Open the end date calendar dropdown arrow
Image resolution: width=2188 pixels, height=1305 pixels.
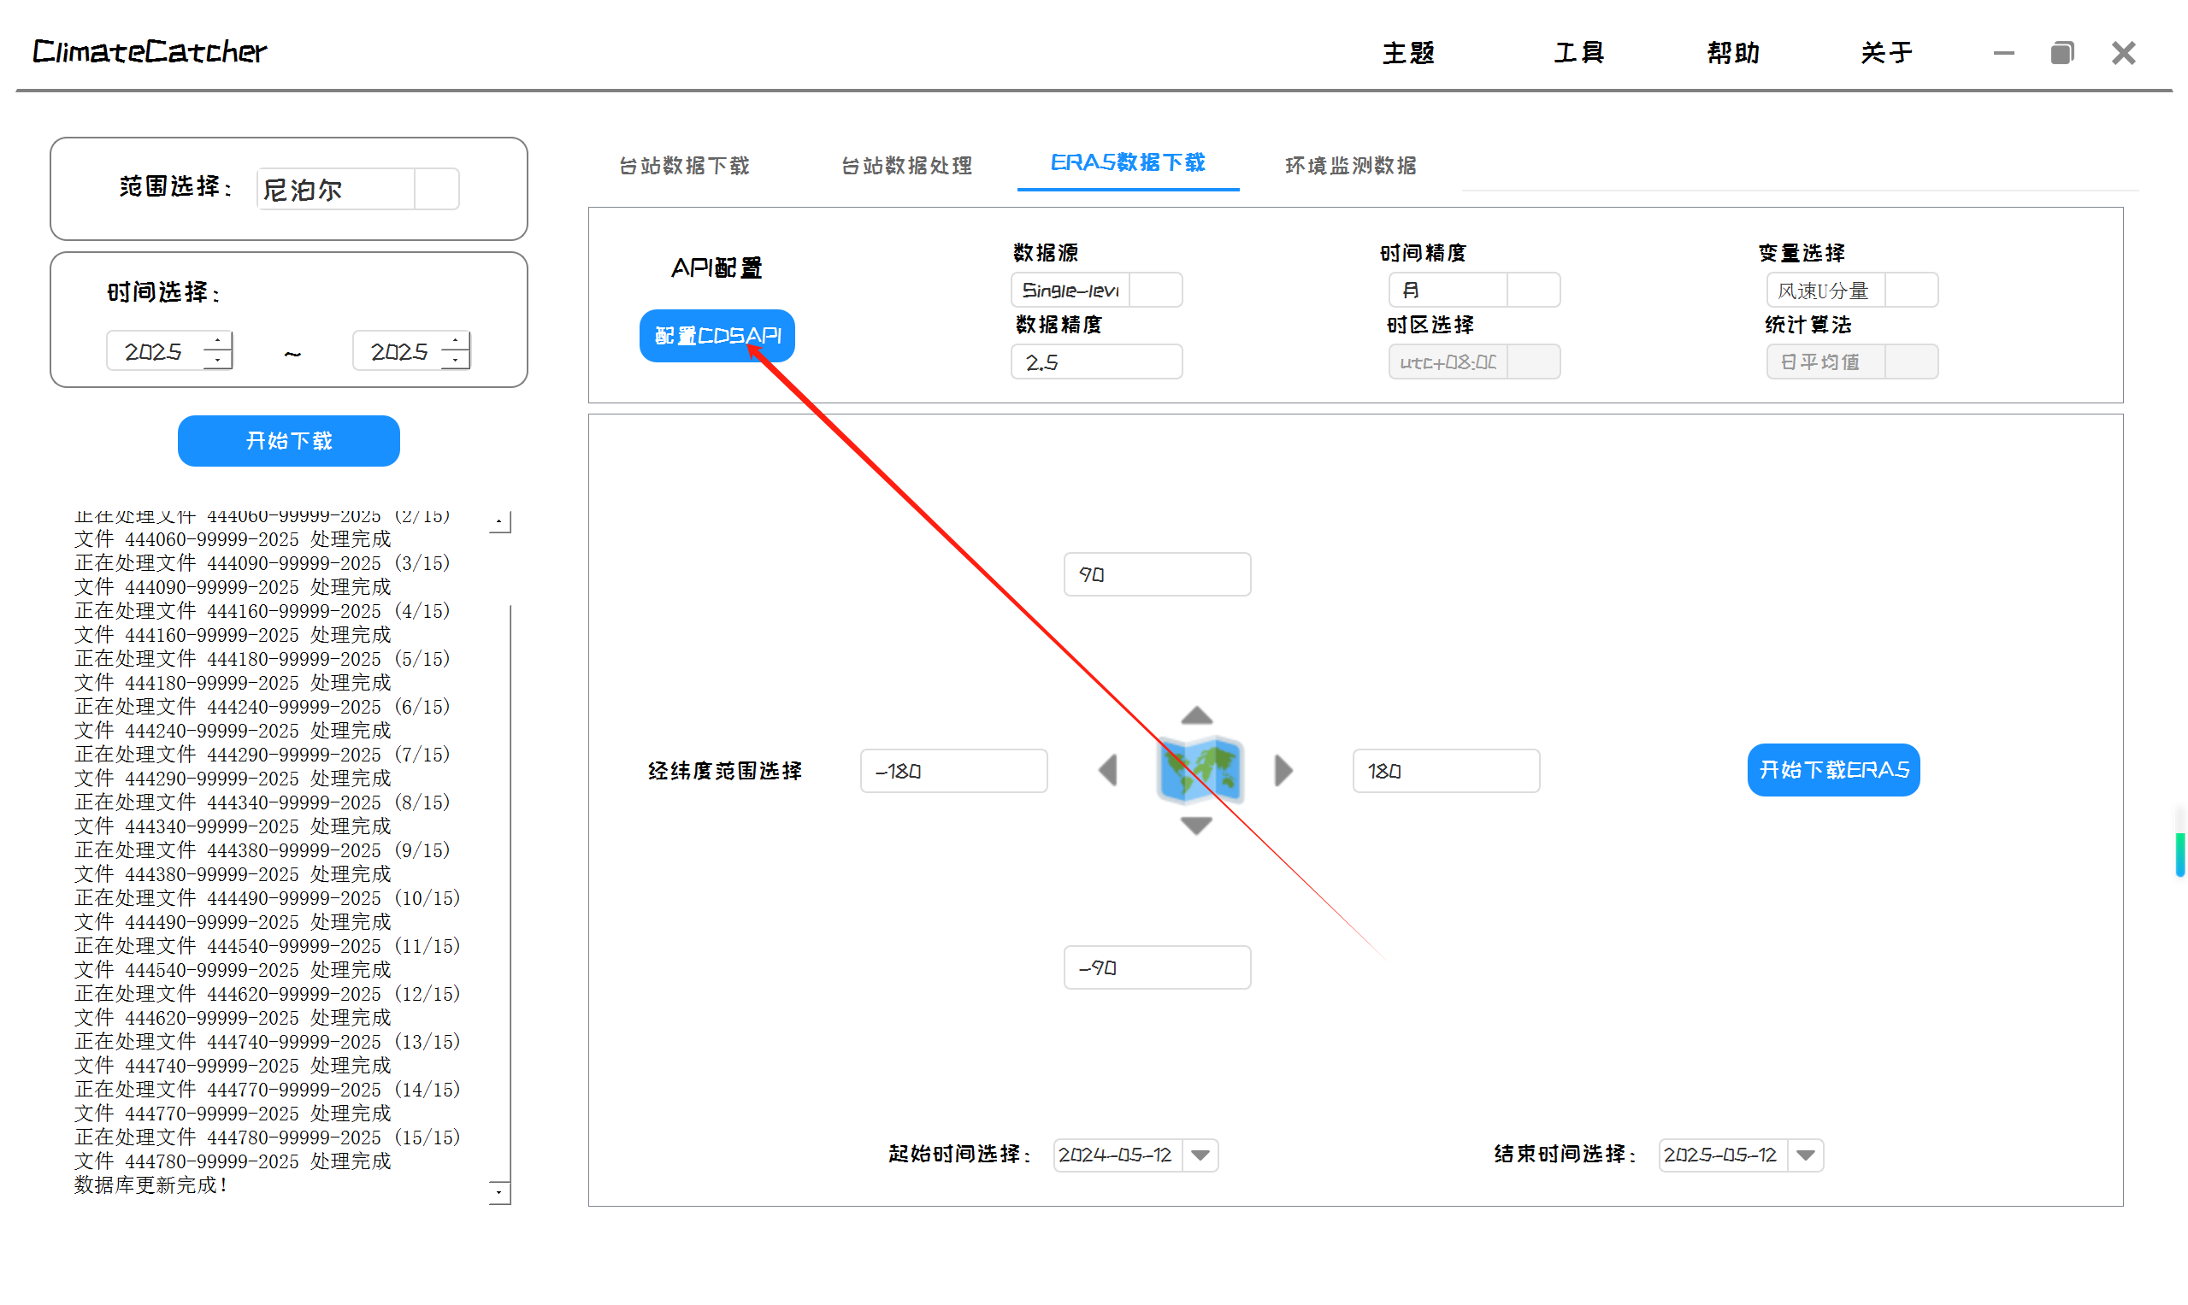tap(1805, 1155)
